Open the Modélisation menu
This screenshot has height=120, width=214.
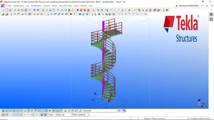point(36,6)
